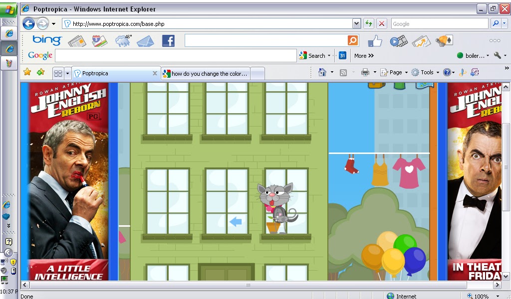Open the Tools menu
The height and width of the screenshot is (299, 511).
425,72
